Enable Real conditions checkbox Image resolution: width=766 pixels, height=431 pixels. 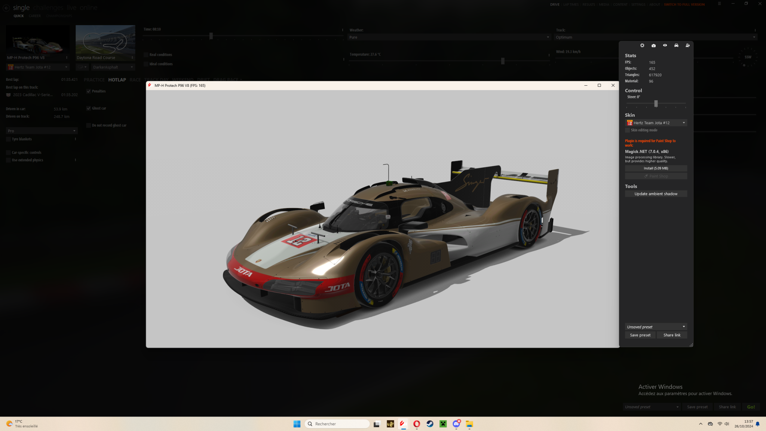pyautogui.click(x=146, y=55)
